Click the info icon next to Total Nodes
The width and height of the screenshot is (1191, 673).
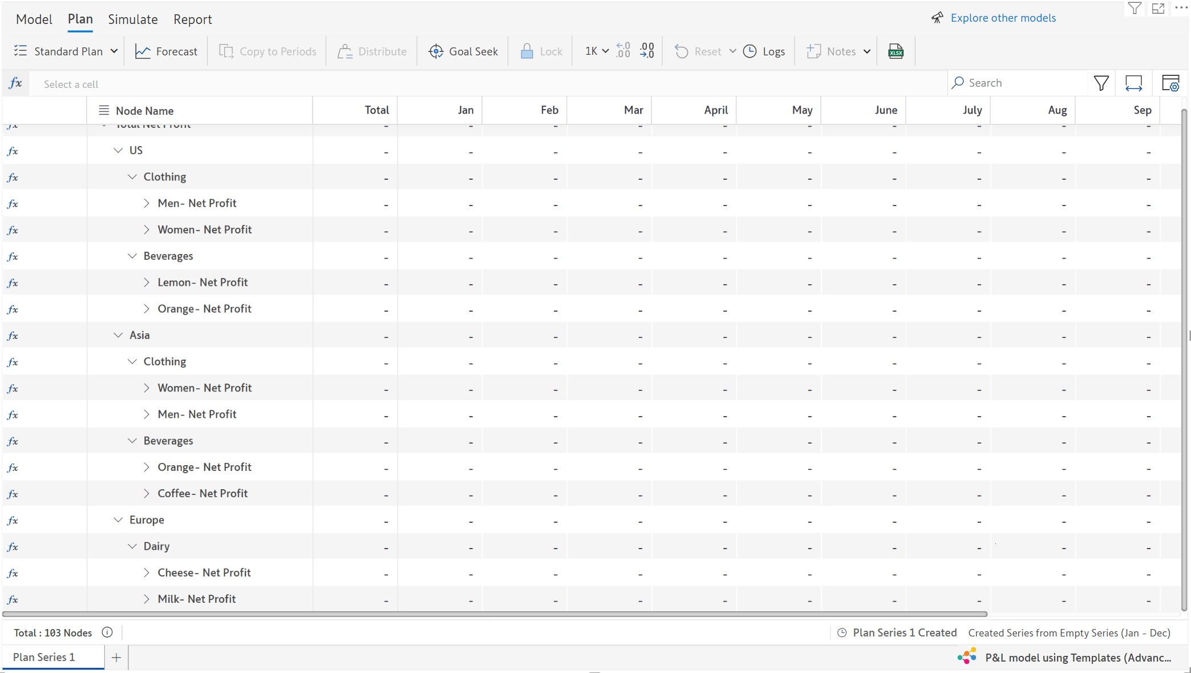point(107,632)
